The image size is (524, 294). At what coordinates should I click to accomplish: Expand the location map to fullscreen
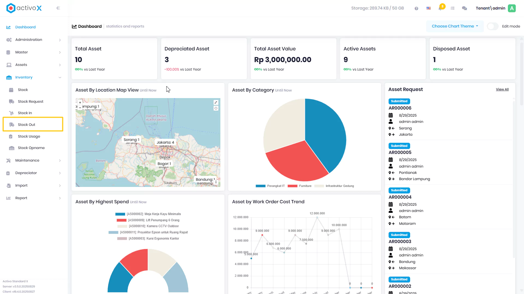(216, 102)
